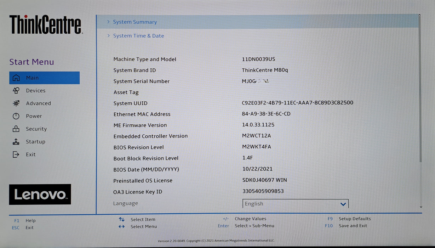The image size is (435, 248).
Task: Click BIOS Date value 10/22/2021
Action: click(x=257, y=169)
